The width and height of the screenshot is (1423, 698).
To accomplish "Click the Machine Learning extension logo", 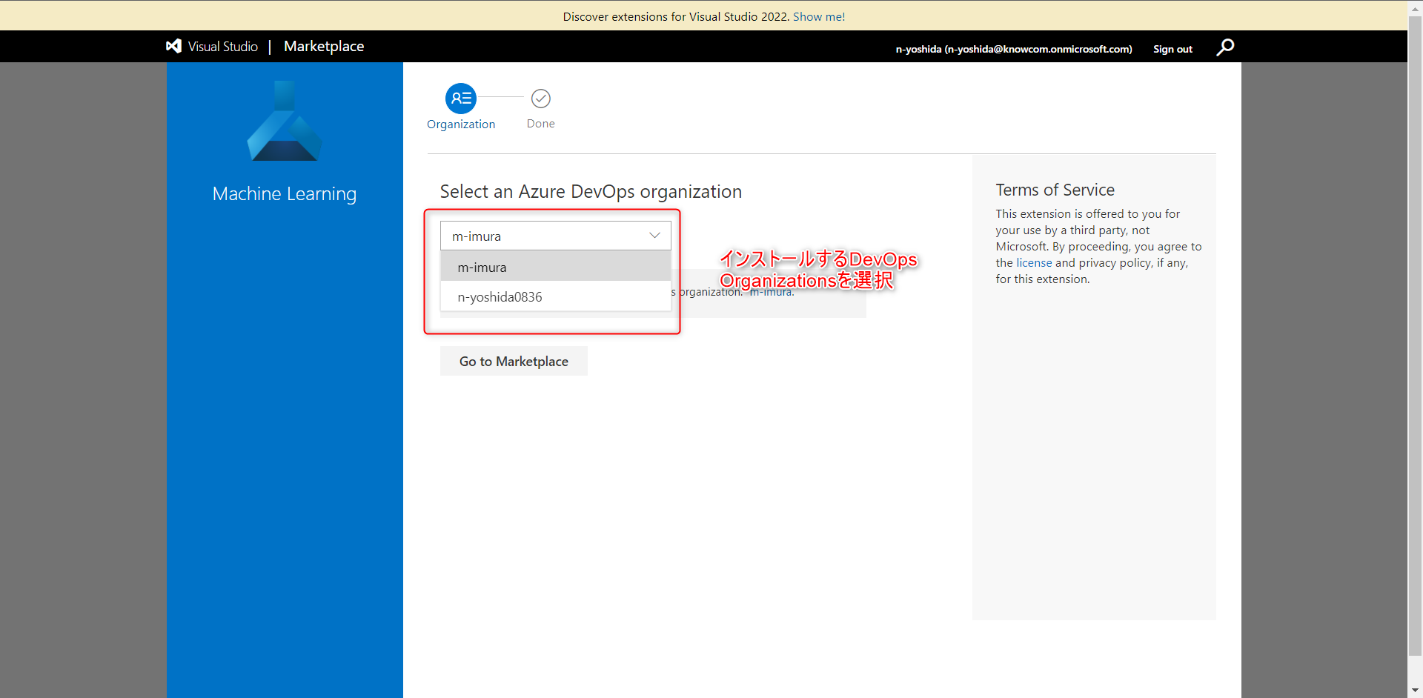I will click(285, 121).
